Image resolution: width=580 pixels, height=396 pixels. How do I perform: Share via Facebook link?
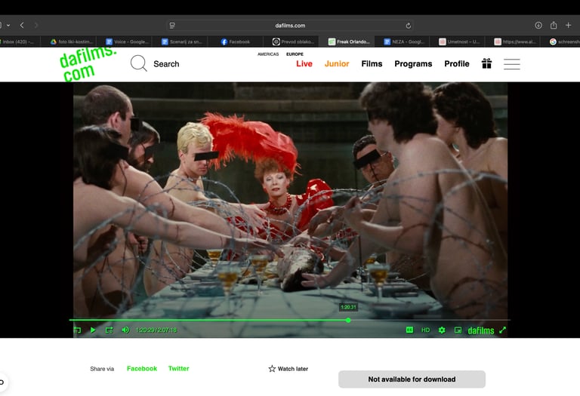(x=142, y=368)
